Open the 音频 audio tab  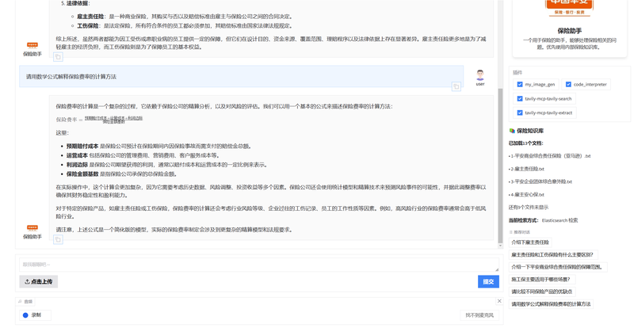(25, 301)
